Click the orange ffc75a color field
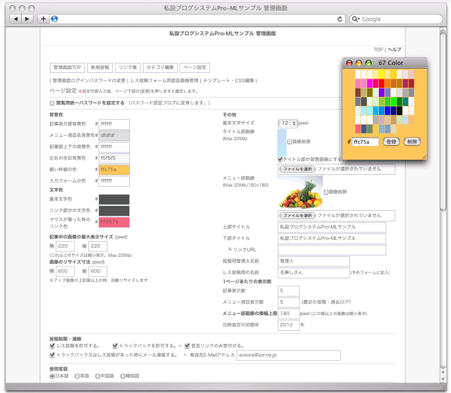Screen dimensions: 451x393 click(114, 170)
